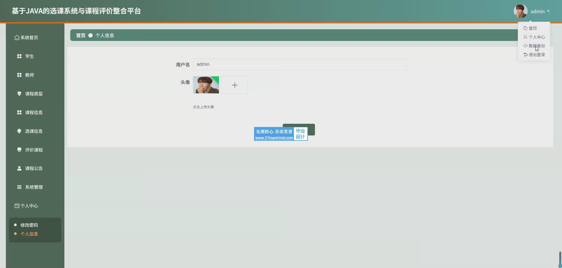This screenshot has height=268, width=562.
Task: Select 个人中心 in the admin dropdown menu
Action: point(537,37)
